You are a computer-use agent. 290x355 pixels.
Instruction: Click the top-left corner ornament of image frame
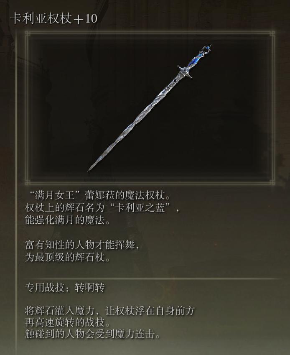[x=28, y=34]
